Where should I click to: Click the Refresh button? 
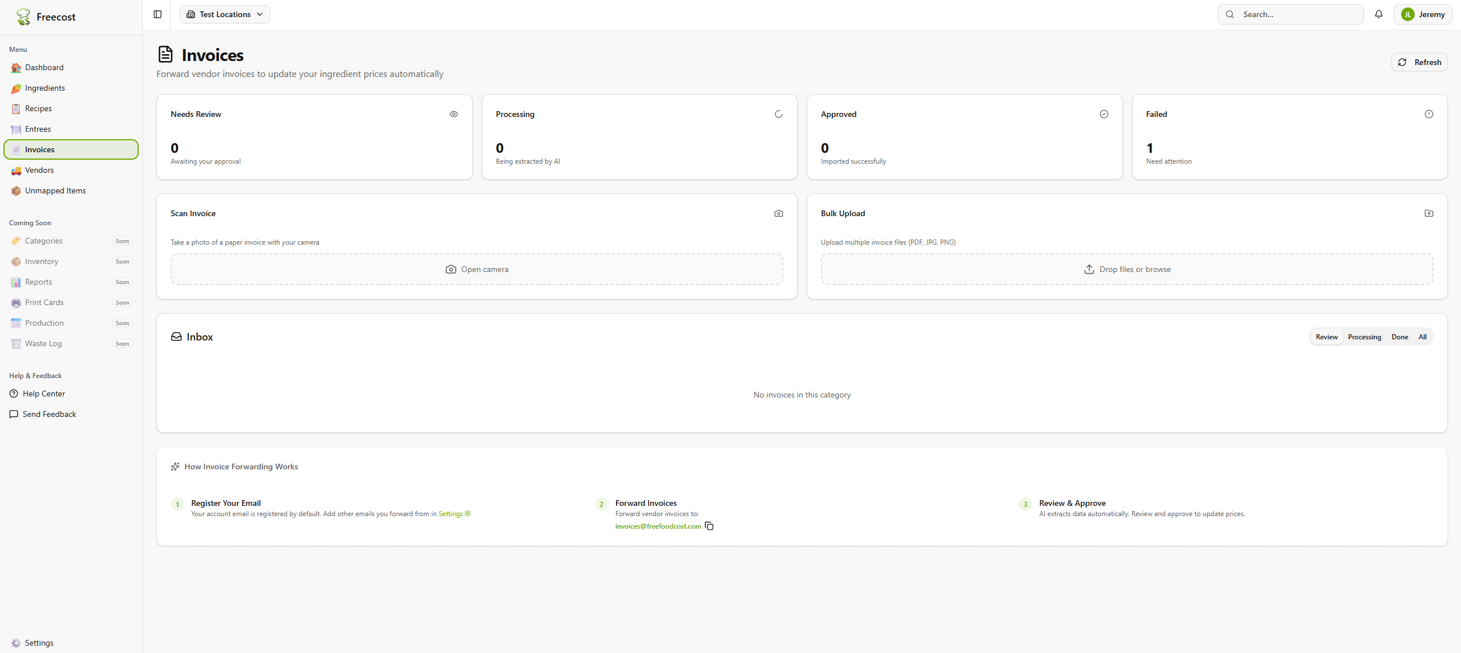tap(1419, 62)
